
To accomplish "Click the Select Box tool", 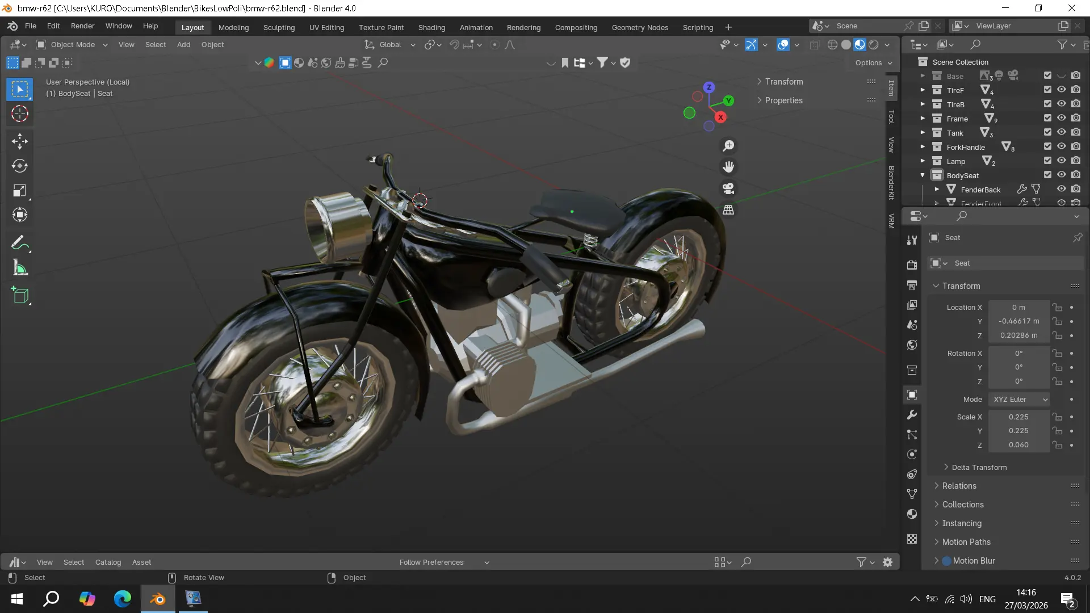I will pyautogui.click(x=20, y=89).
